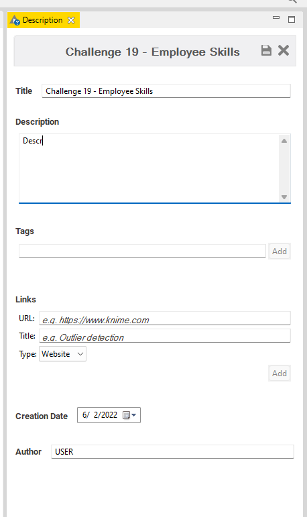Click the description scrollbar down arrow

pos(284,197)
